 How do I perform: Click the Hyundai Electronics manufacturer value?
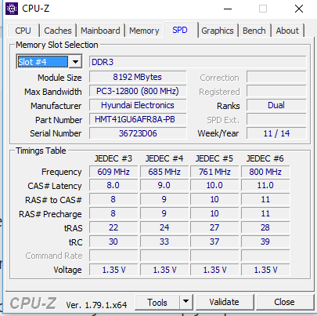[138, 105]
